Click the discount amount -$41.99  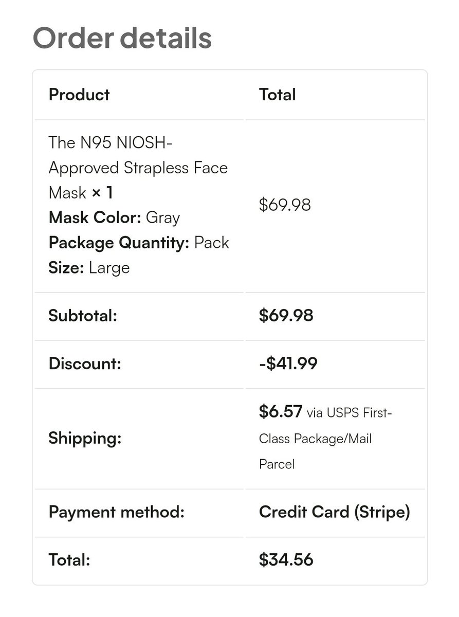(x=288, y=364)
